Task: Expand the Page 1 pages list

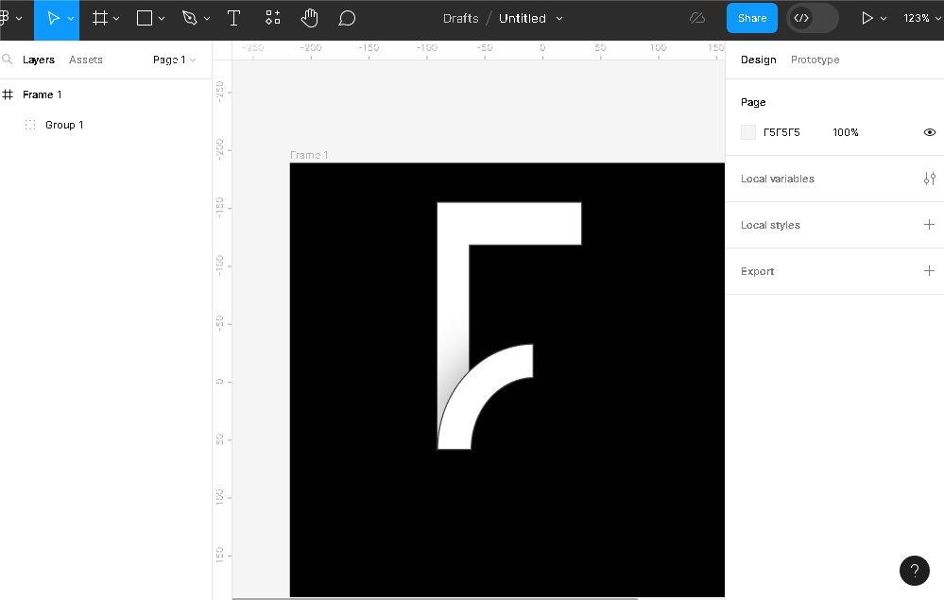Action: point(174,60)
